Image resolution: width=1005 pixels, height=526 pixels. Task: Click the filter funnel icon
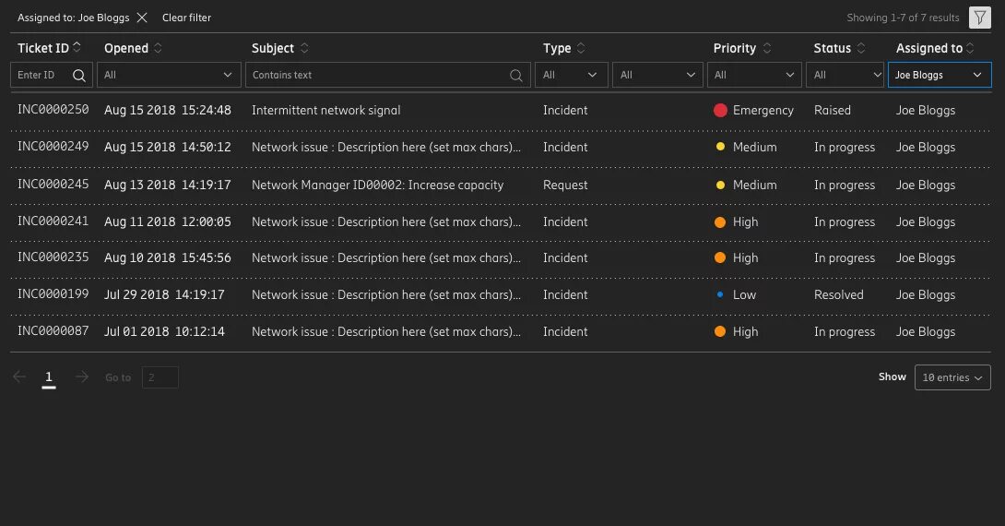click(979, 18)
